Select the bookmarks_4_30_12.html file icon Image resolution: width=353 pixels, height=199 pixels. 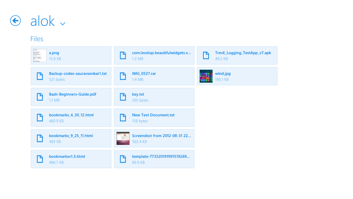pyautogui.click(x=40, y=118)
